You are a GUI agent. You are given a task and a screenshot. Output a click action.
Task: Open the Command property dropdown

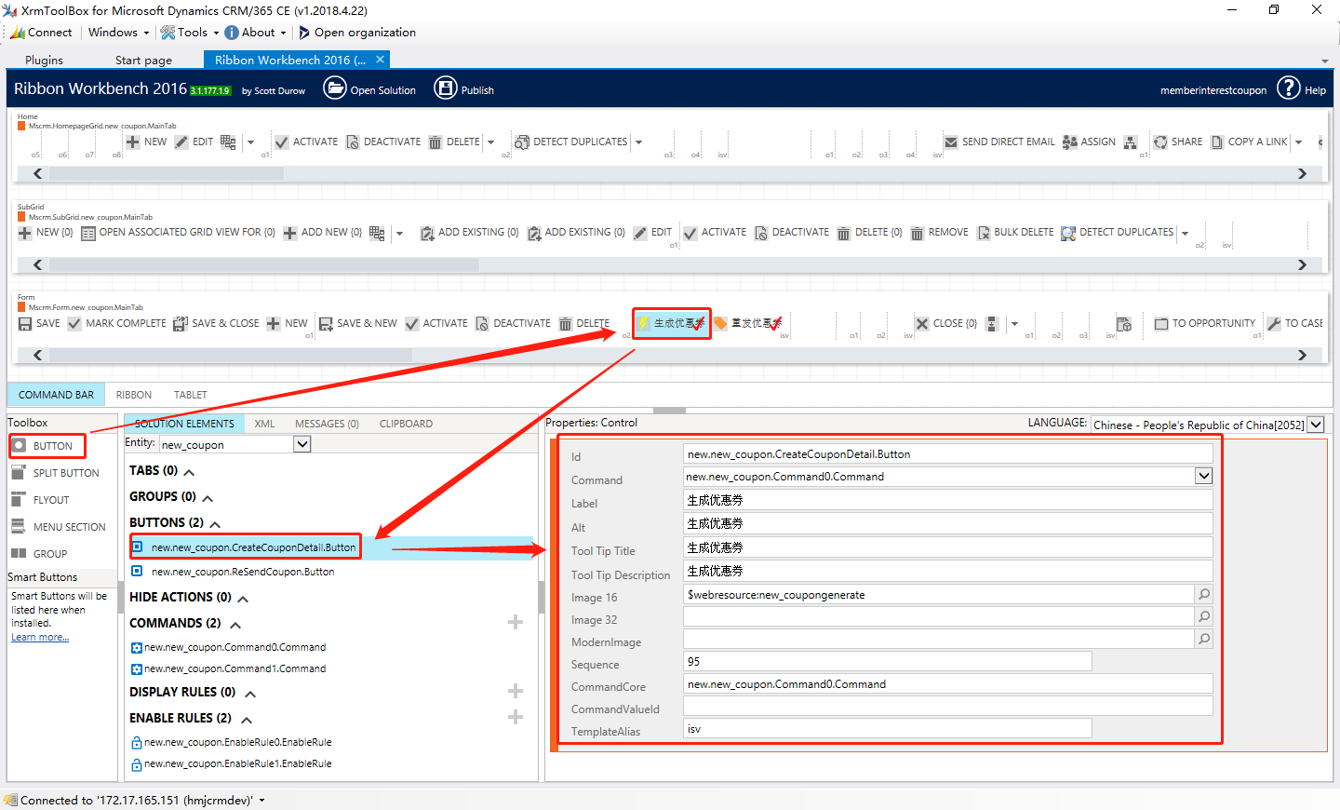(1204, 476)
